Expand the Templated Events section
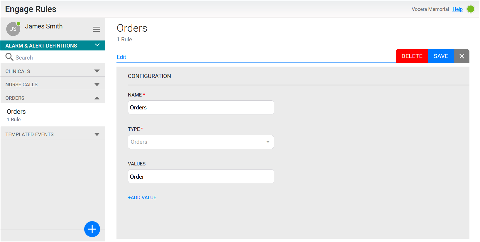Image resolution: width=480 pixels, height=242 pixels. click(x=97, y=134)
